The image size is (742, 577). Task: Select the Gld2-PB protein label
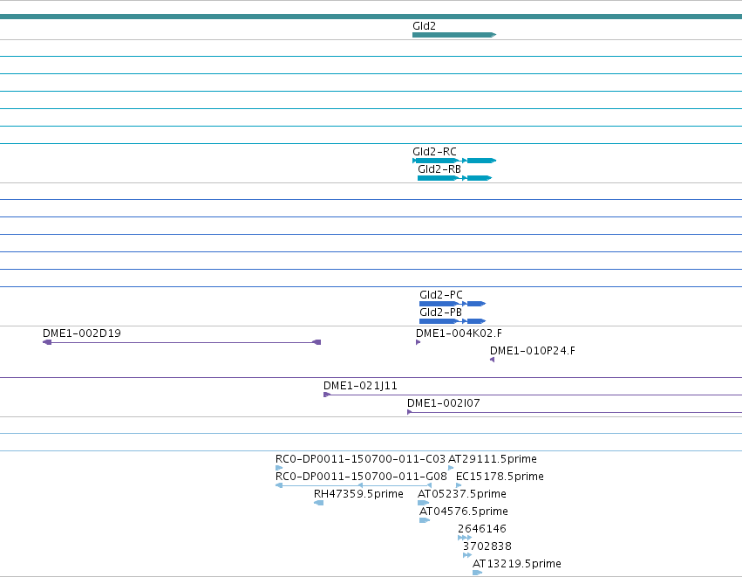click(440, 313)
